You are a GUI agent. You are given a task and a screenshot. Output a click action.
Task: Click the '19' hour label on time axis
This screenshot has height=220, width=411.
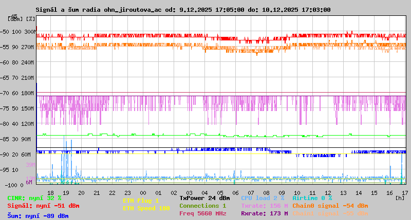coord(66,193)
